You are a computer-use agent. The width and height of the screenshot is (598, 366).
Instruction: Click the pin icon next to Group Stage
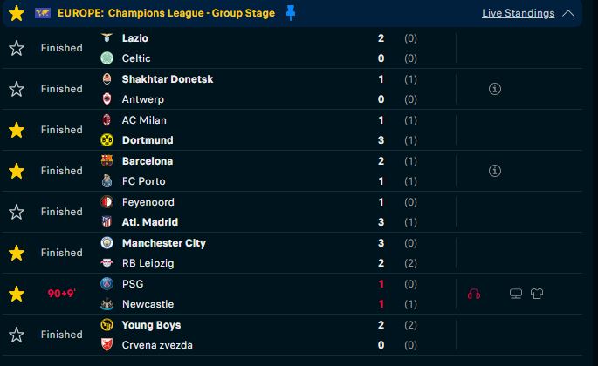(x=291, y=12)
